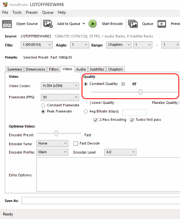Expand the Video Codec dropdown
Image resolution: width=180 pixels, height=219 pixels.
pos(60,86)
